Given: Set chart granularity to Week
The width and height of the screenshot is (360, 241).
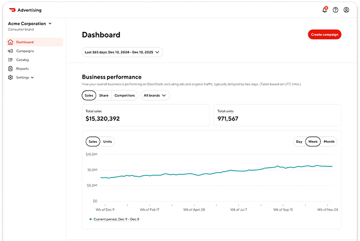Looking at the screenshot, I should (313, 141).
